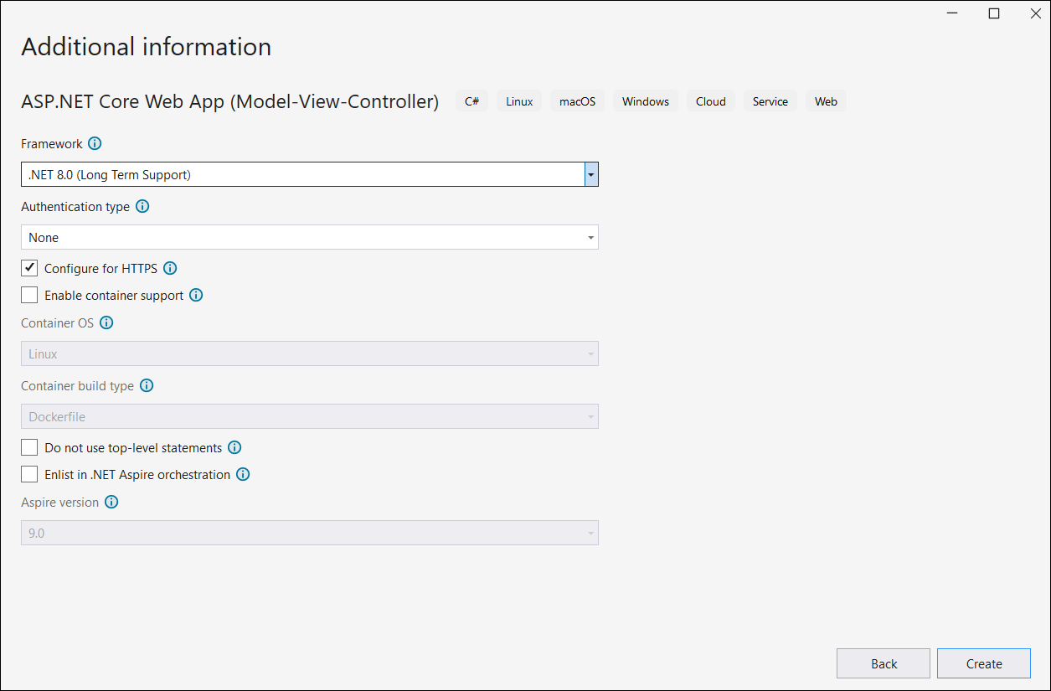Click the Aspire version field
Image resolution: width=1051 pixels, height=691 pixels.
click(x=310, y=533)
